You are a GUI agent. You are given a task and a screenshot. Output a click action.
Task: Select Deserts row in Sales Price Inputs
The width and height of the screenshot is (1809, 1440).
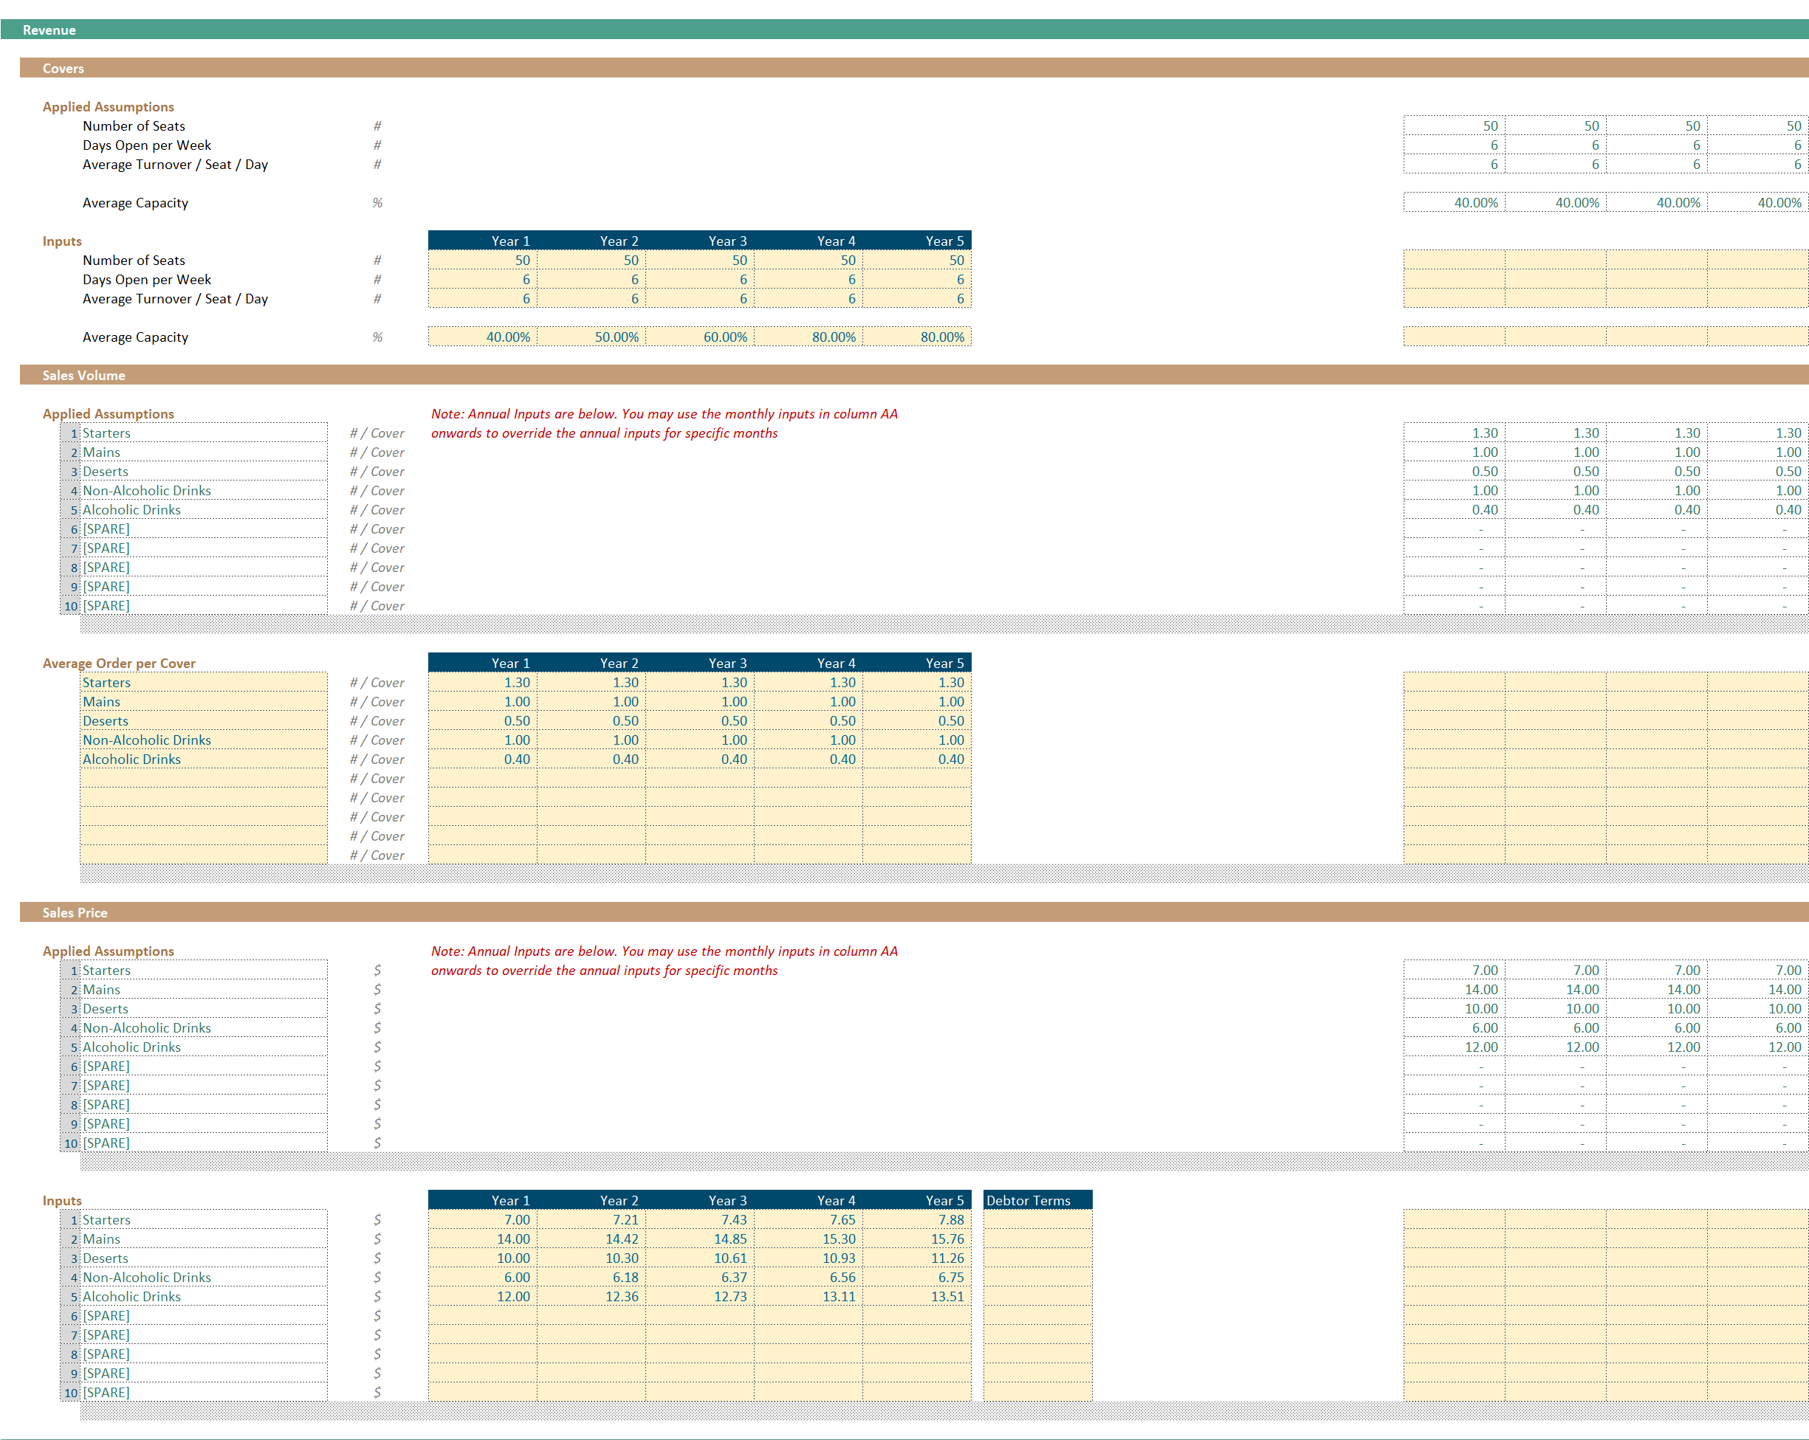point(204,1259)
